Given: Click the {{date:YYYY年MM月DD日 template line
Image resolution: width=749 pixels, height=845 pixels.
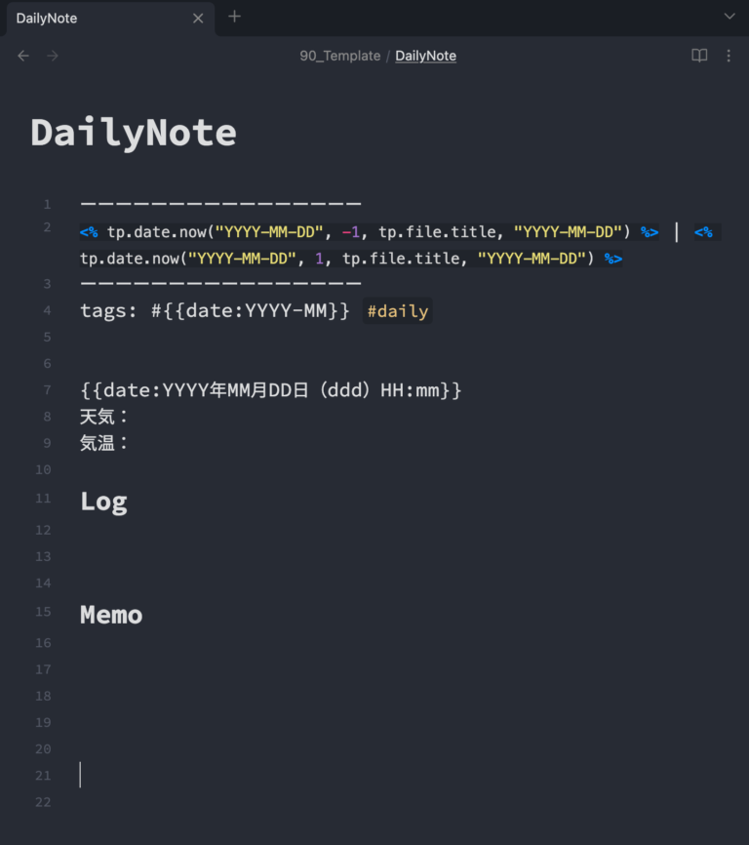Looking at the screenshot, I should point(270,390).
